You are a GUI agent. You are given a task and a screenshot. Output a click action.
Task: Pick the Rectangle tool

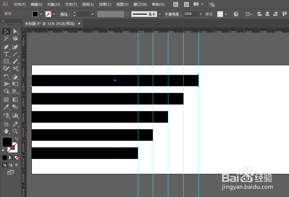pos(6,61)
